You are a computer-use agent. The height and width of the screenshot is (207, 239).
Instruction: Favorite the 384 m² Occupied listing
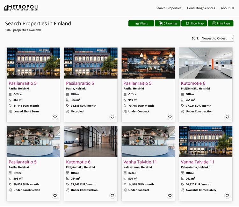112,117
